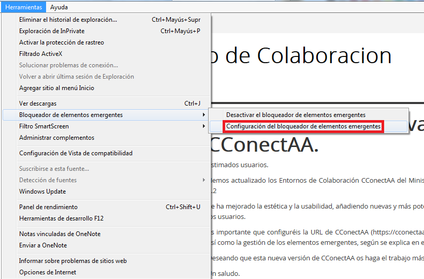Choose Activar la protección de rastreo
Image resolution: width=424 pixels, height=279 pixels.
coord(61,42)
